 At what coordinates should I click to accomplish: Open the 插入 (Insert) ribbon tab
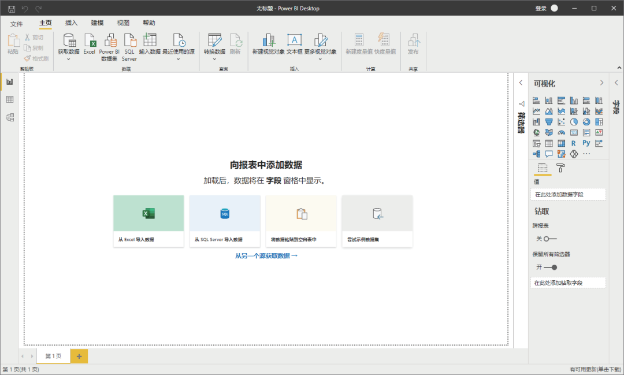[x=71, y=23]
